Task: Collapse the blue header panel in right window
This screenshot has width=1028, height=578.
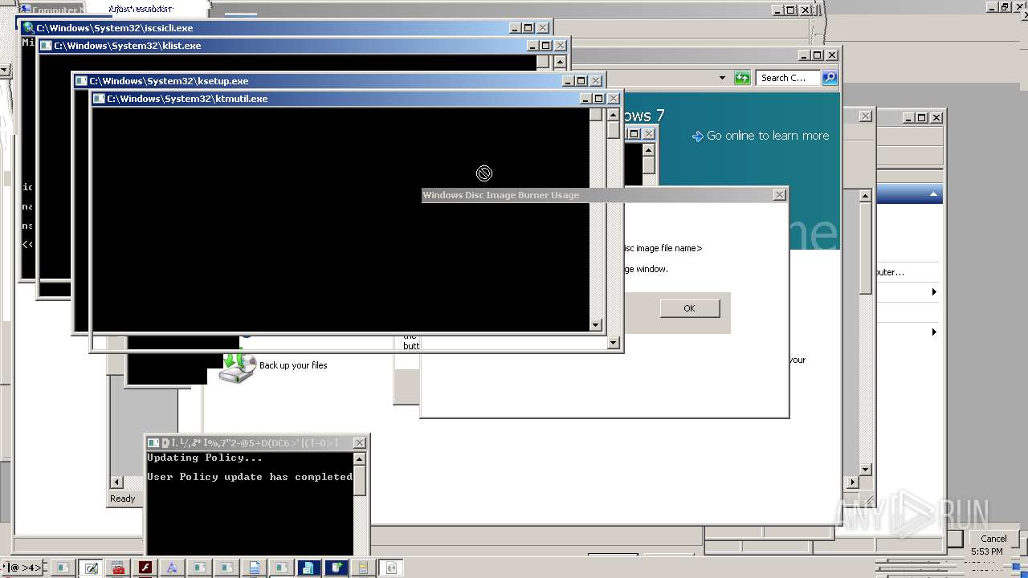Action: pyautogui.click(x=933, y=194)
